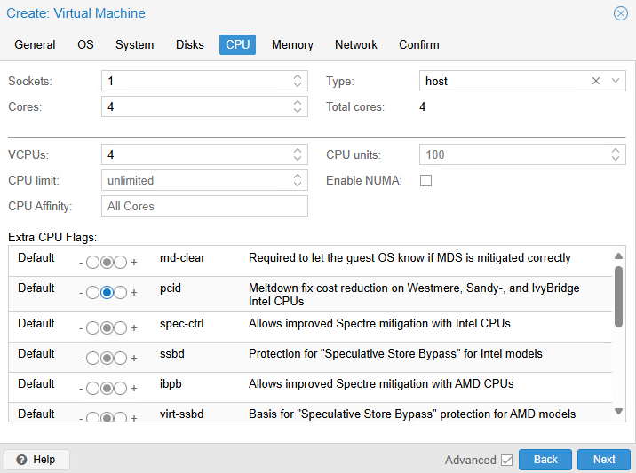The image size is (636, 473).
Task: Click the Next button
Action: [603, 460]
